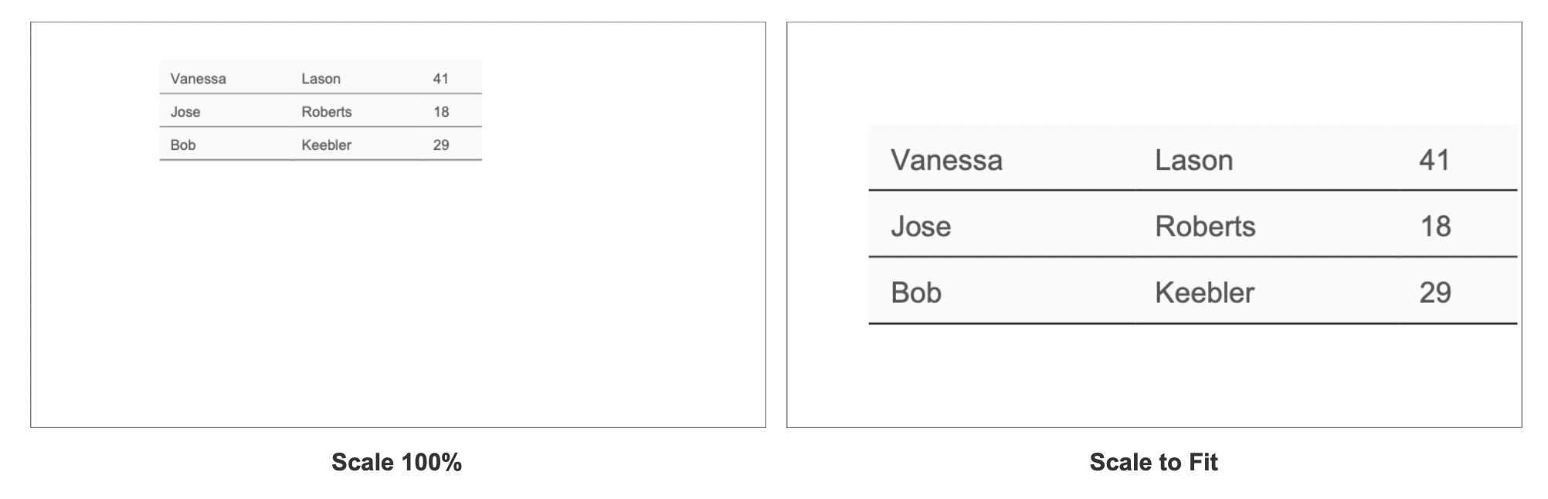The image size is (1548, 499).
Task: Click the Scale to Fit caption
Action: point(1153,462)
